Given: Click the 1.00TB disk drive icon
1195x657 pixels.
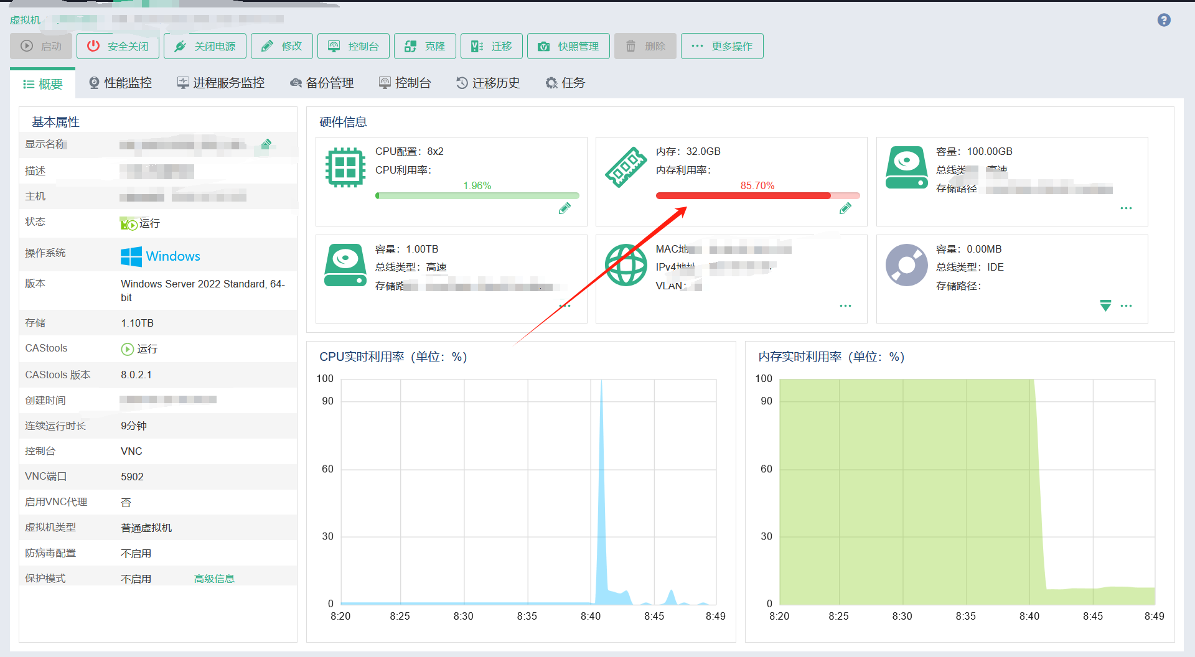Looking at the screenshot, I should (345, 265).
